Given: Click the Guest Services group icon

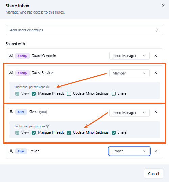Looking at the screenshot, I should pyautogui.click(x=11, y=73).
